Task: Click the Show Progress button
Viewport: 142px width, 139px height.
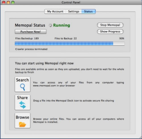Action: tap(110, 32)
